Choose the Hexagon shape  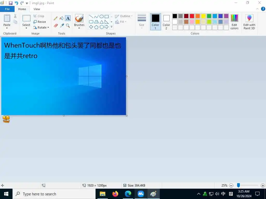click(102, 27)
